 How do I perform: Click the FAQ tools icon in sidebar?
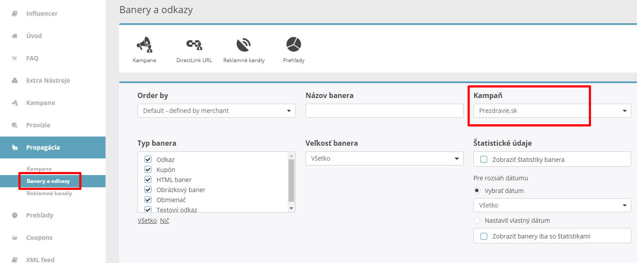tap(14, 58)
